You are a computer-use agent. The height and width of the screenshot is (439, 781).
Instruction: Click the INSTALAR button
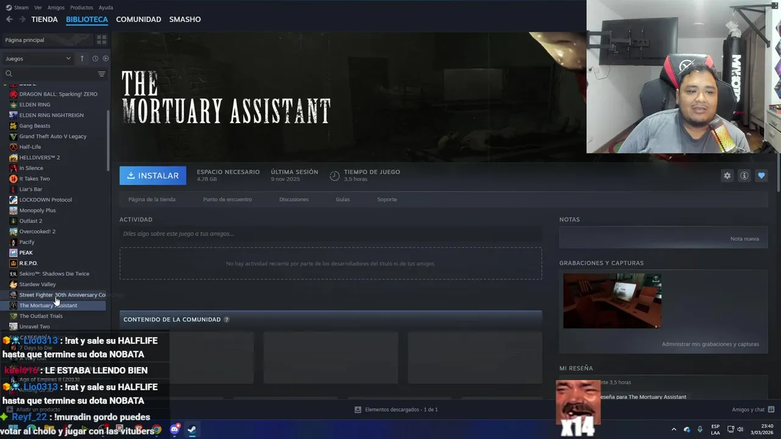153,176
